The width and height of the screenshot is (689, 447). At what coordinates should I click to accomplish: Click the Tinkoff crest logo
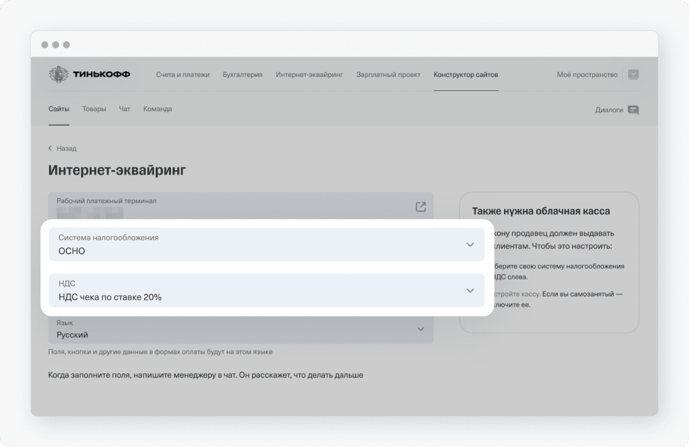pyautogui.click(x=58, y=74)
